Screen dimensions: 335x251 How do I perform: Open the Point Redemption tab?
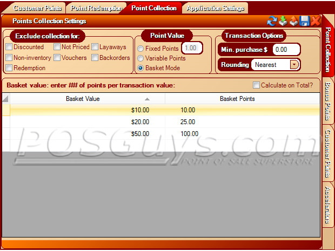click(96, 8)
